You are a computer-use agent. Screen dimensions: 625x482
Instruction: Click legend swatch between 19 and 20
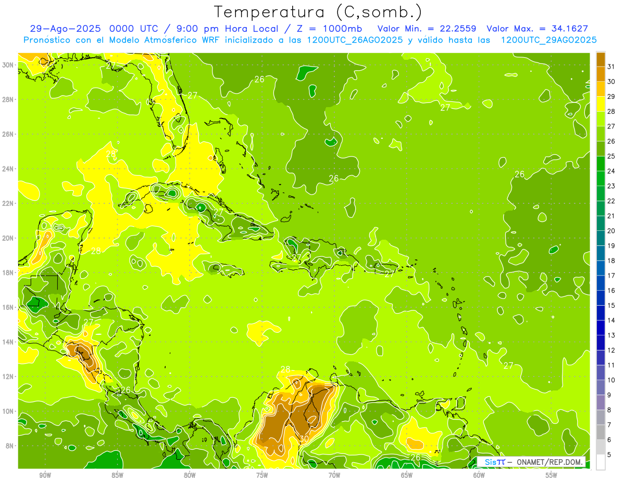pyautogui.click(x=601, y=238)
